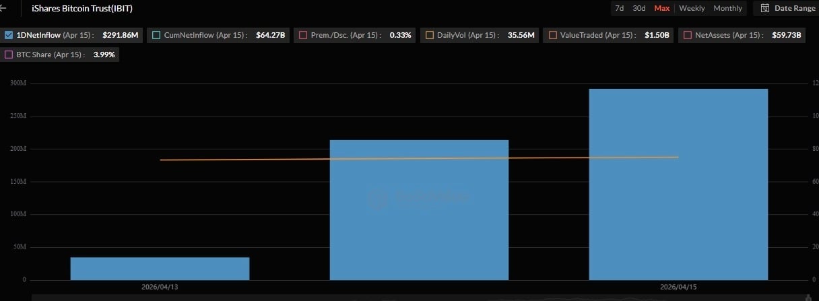Enable the ValueTraded series checkbox

pyautogui.click(x=552, y=34)
